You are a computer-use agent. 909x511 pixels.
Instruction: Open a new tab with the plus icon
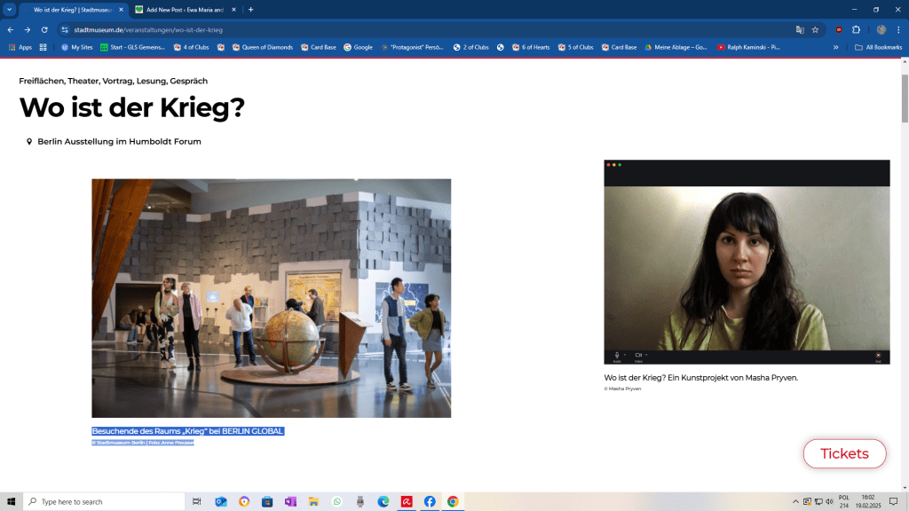(x=251, y=10)
